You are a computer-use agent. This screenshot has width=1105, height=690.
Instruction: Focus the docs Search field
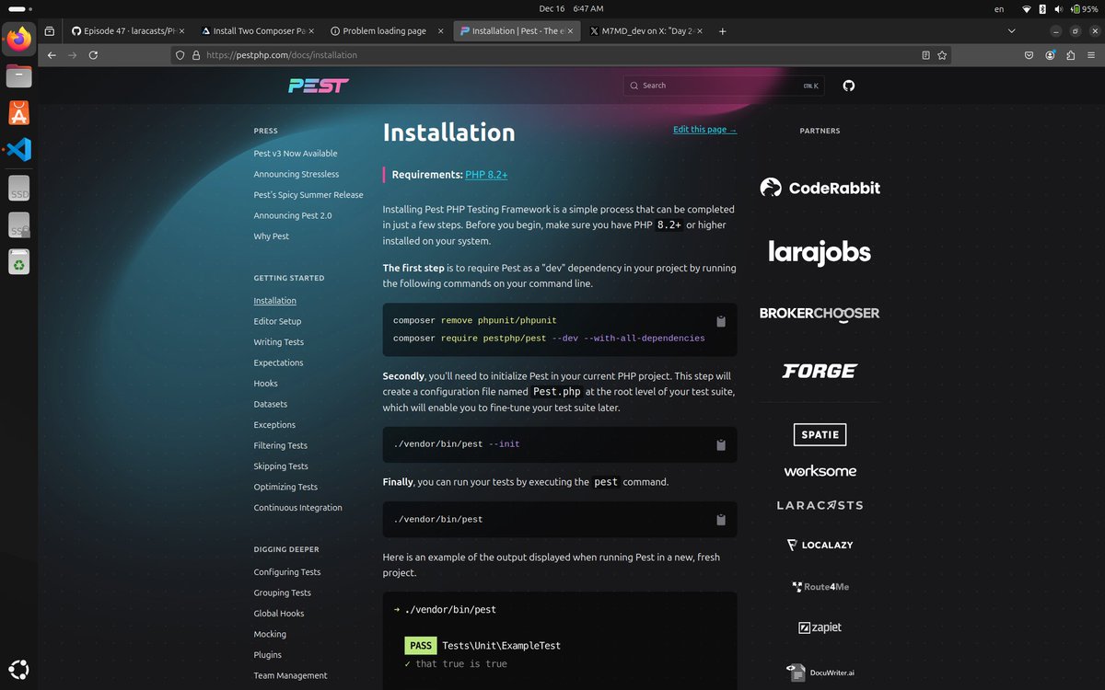pos(725,86)
